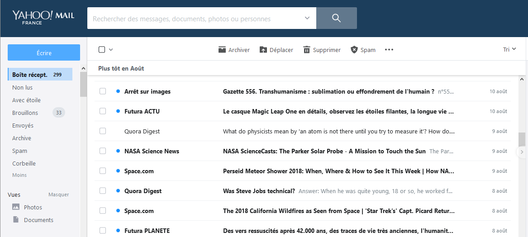Select the NASA Science News checkbox

[x=103, y=151]
